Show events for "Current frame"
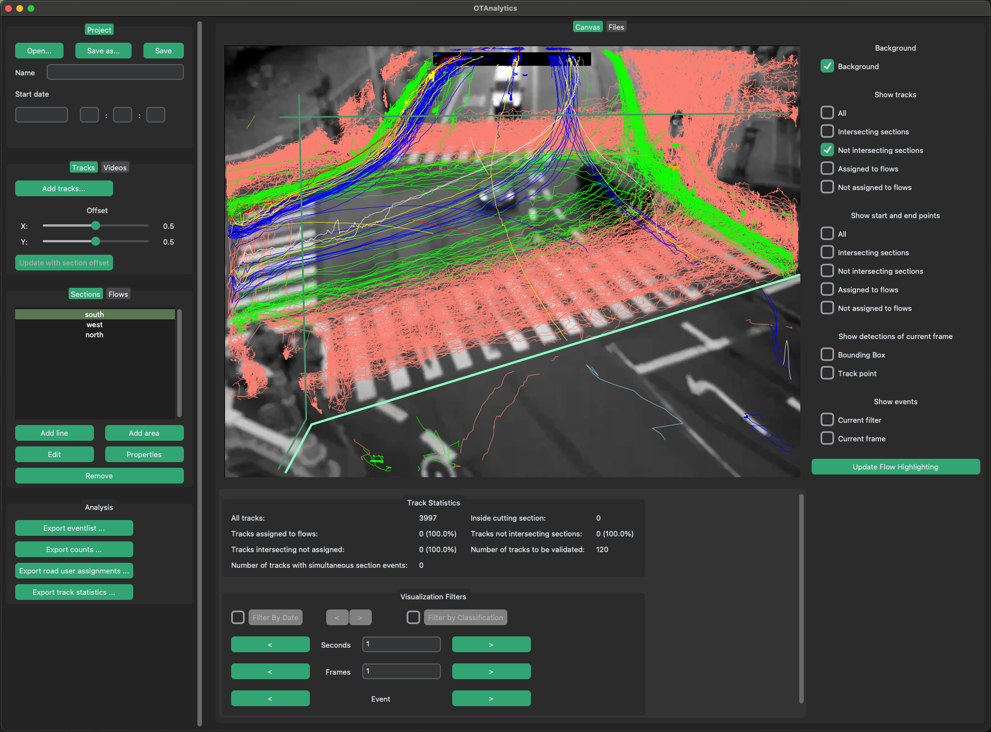 pos(827,438)
